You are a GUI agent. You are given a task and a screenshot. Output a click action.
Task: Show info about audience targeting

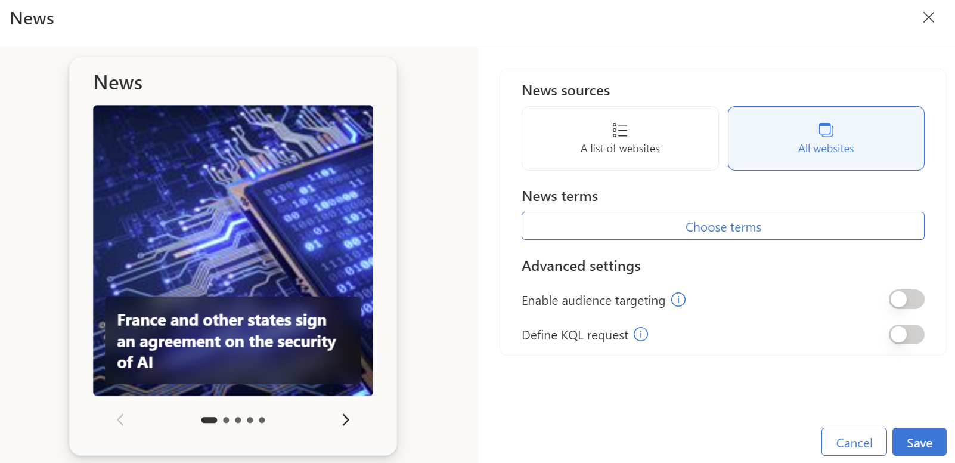click(x=678, y=300)
